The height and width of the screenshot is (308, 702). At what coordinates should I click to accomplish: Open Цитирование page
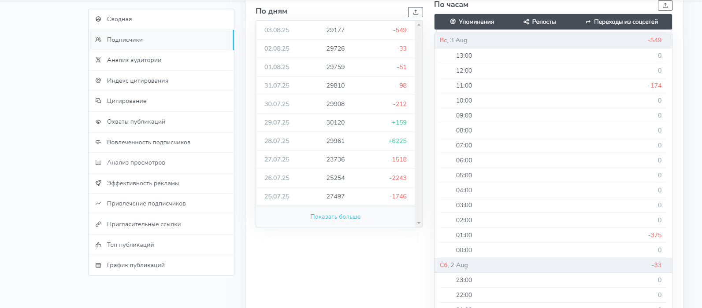coord(161,101)
